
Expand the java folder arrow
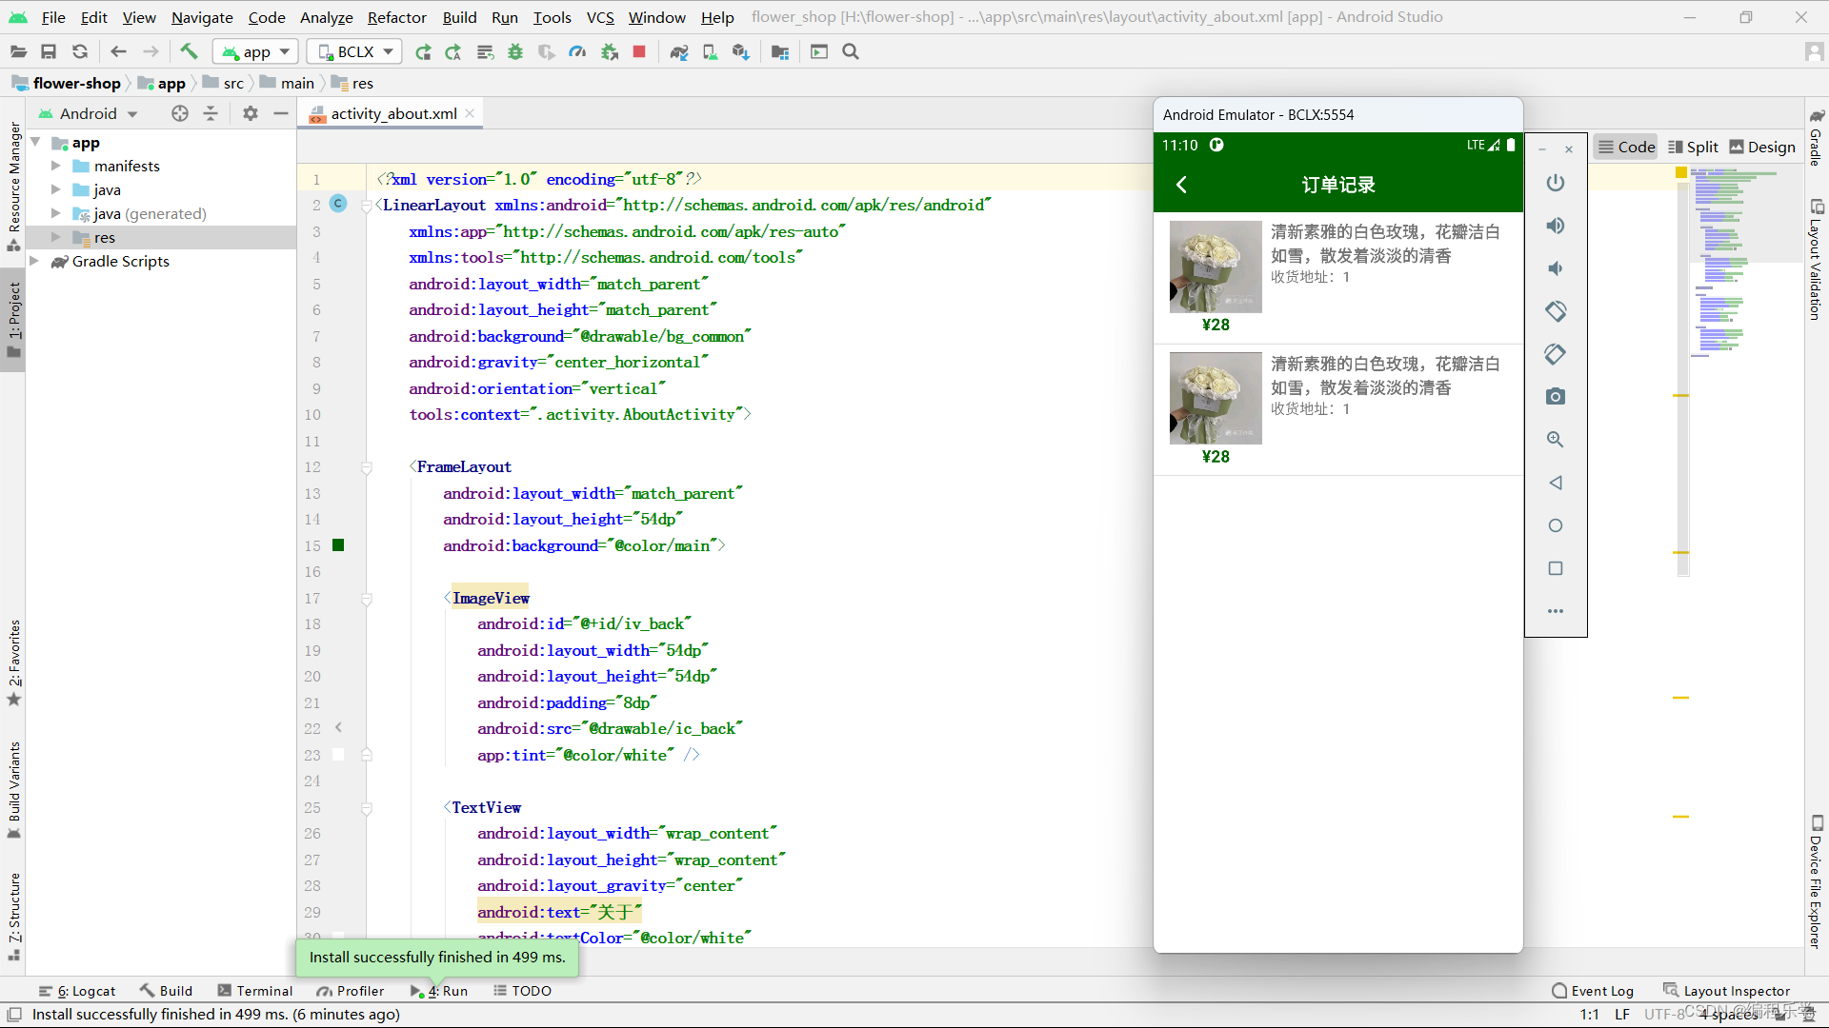coord(55,189)
